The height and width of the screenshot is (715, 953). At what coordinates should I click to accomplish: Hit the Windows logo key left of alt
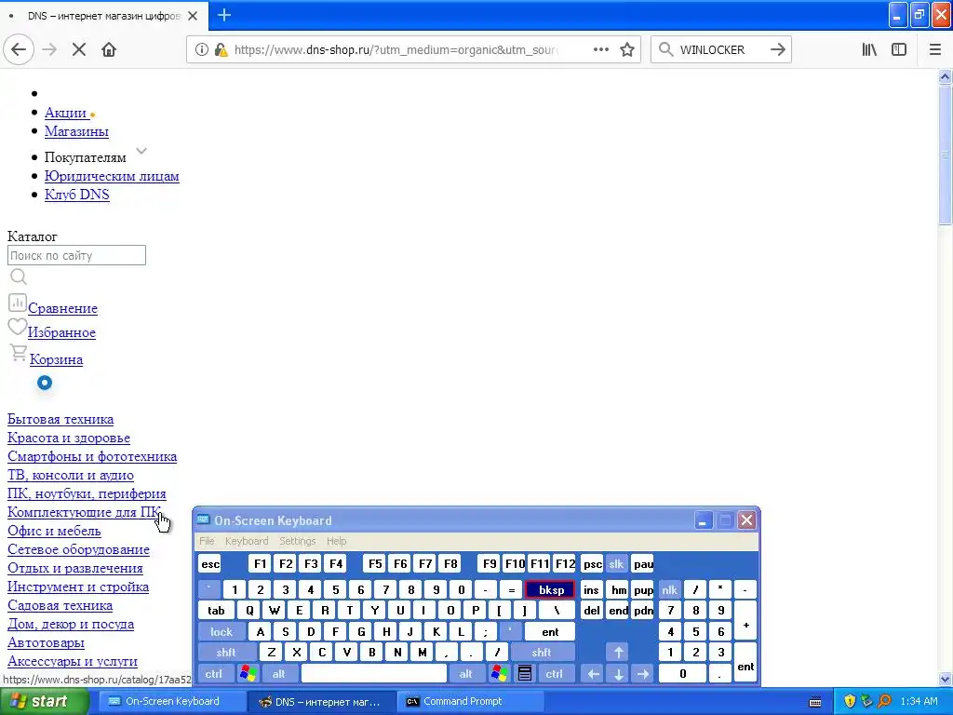[248, 673]
